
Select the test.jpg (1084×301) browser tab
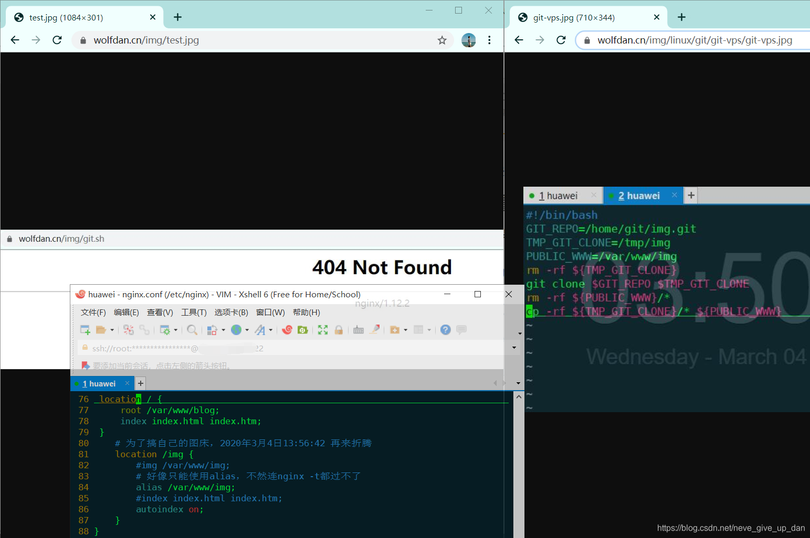(x=85, y=17)
